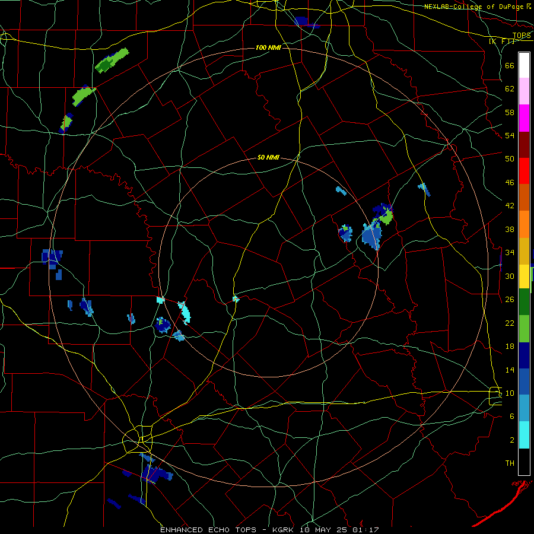
Task: Click the legend value "10"
Action: [510, 393]
